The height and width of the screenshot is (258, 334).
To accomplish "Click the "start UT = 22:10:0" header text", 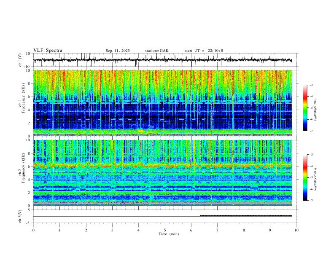I will pyautogui.click(x=204, y=51).
